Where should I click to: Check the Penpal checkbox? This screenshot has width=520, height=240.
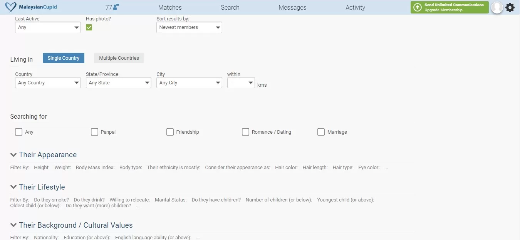(94, 132)
